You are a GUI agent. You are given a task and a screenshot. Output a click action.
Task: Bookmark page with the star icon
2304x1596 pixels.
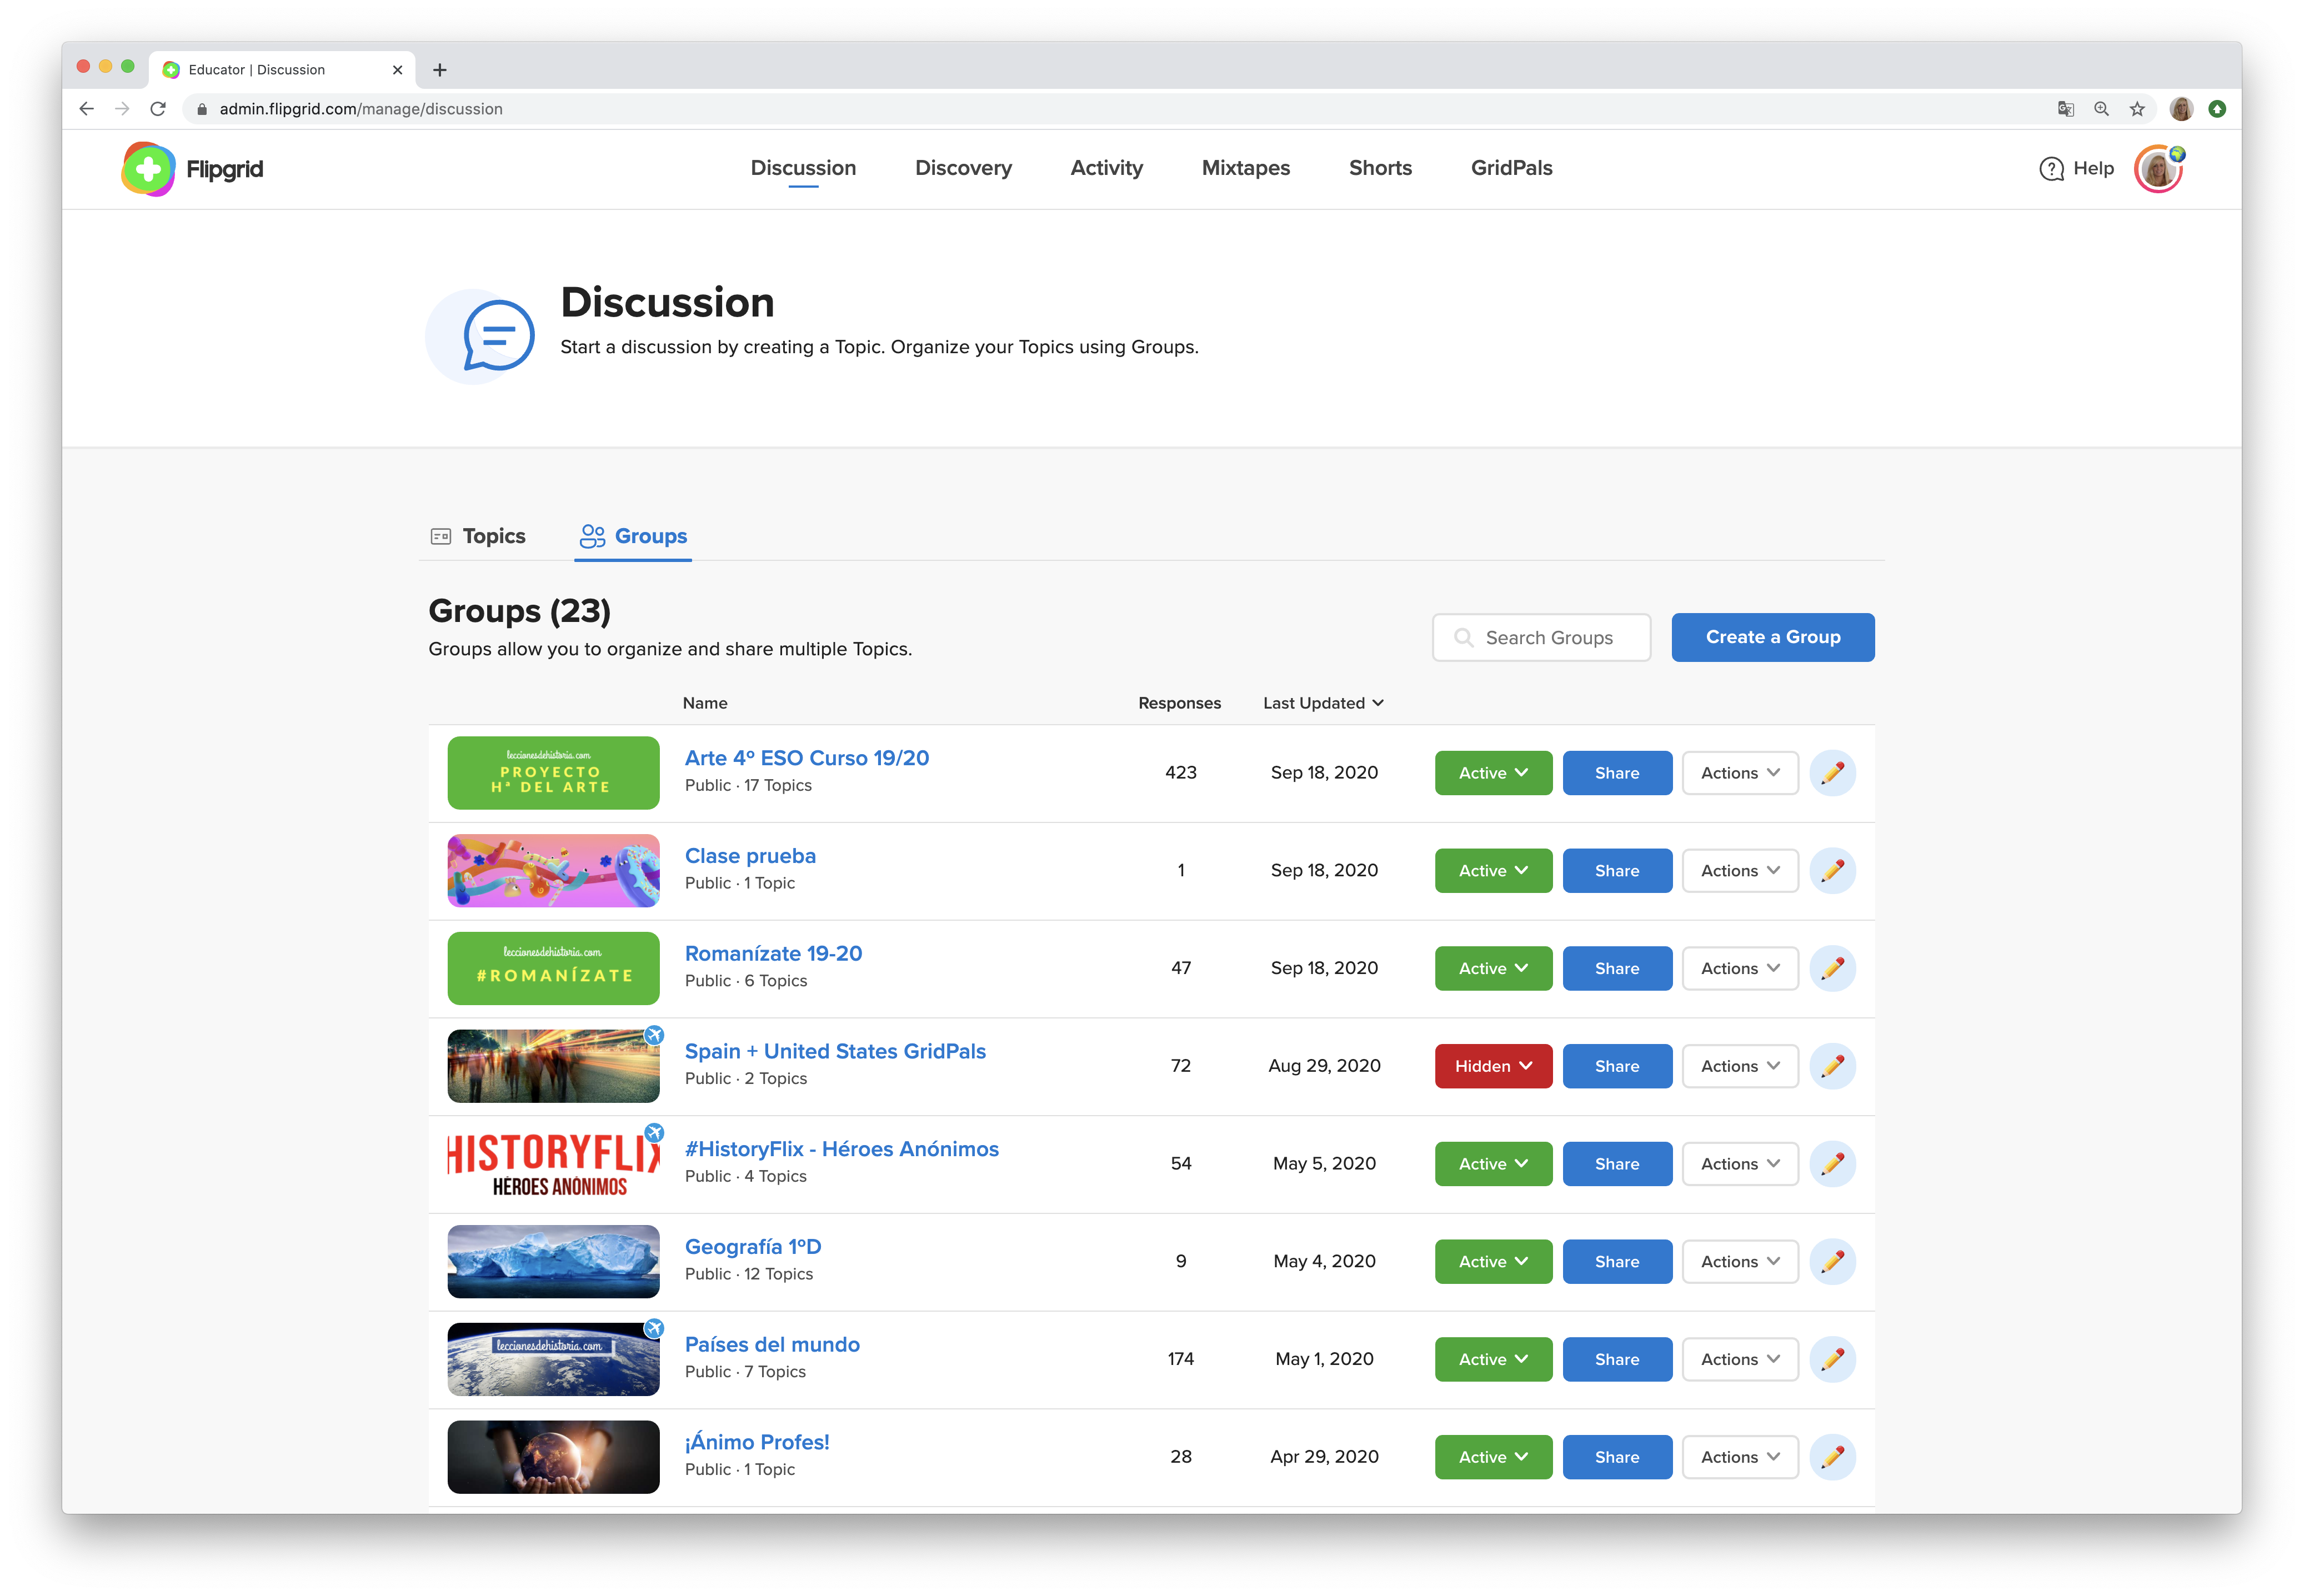click(2137, 109)
